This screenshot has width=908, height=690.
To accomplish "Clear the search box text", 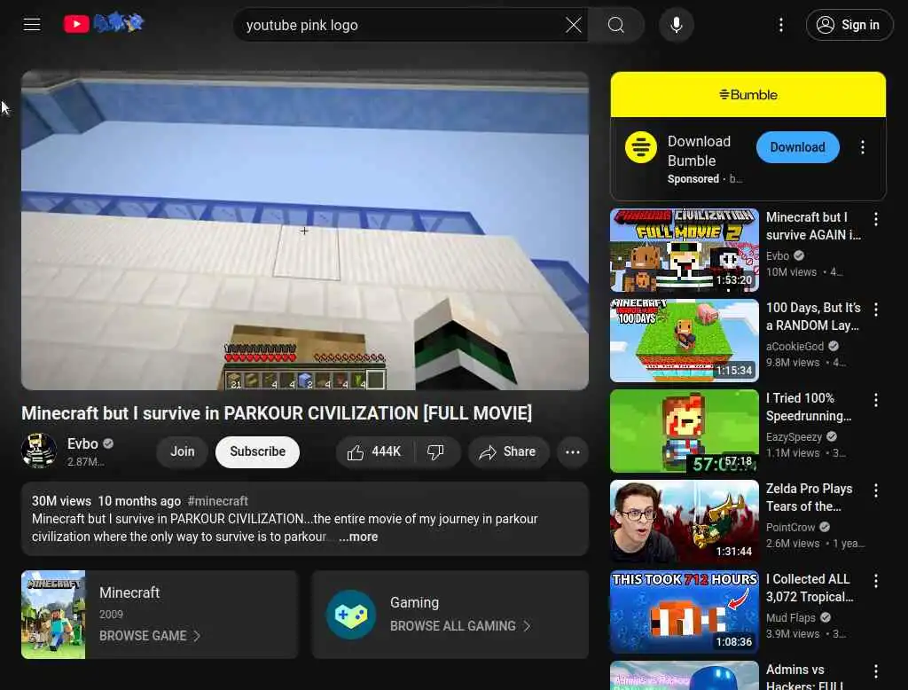I will click(574, 25).
